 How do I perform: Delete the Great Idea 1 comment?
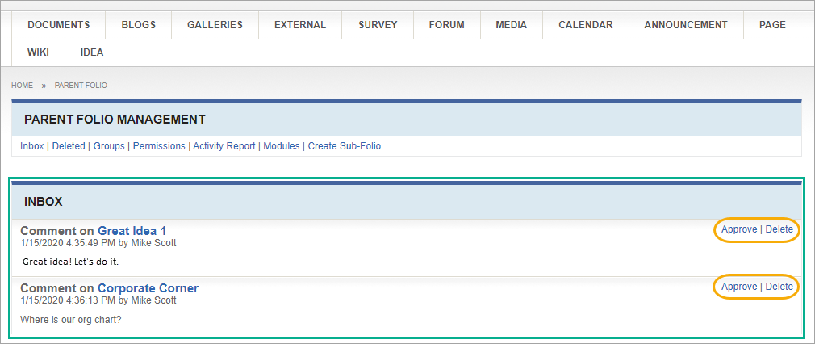(x=779, y=229)
